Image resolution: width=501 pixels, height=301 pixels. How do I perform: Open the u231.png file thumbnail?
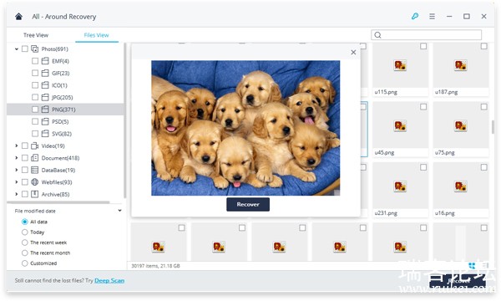pos(400,186)
